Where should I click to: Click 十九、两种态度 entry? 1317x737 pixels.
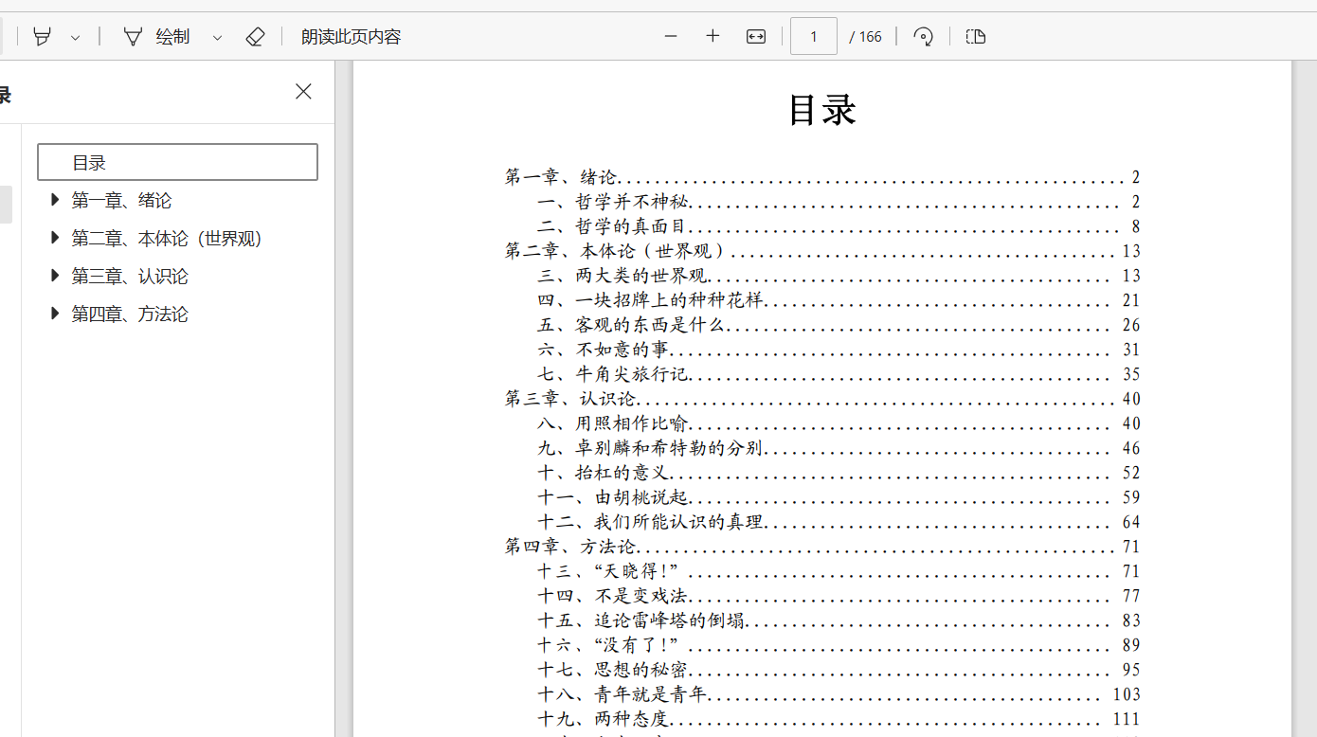(x=839, y=719)
